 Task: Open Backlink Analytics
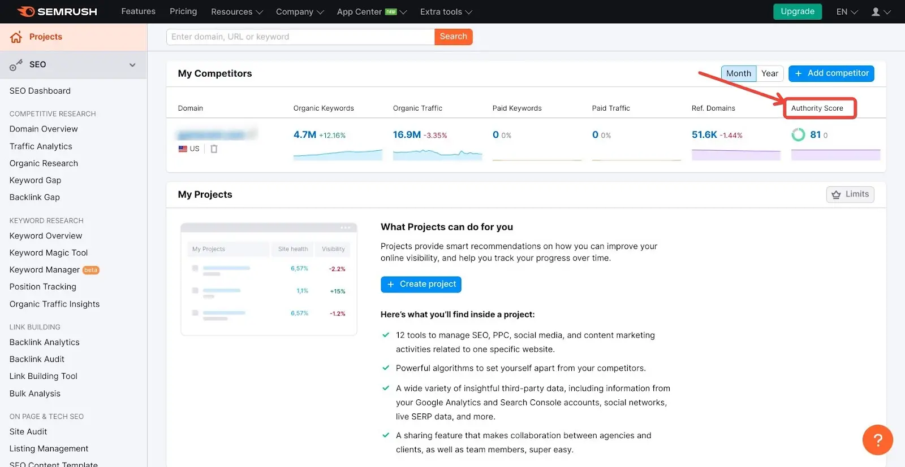45,342
